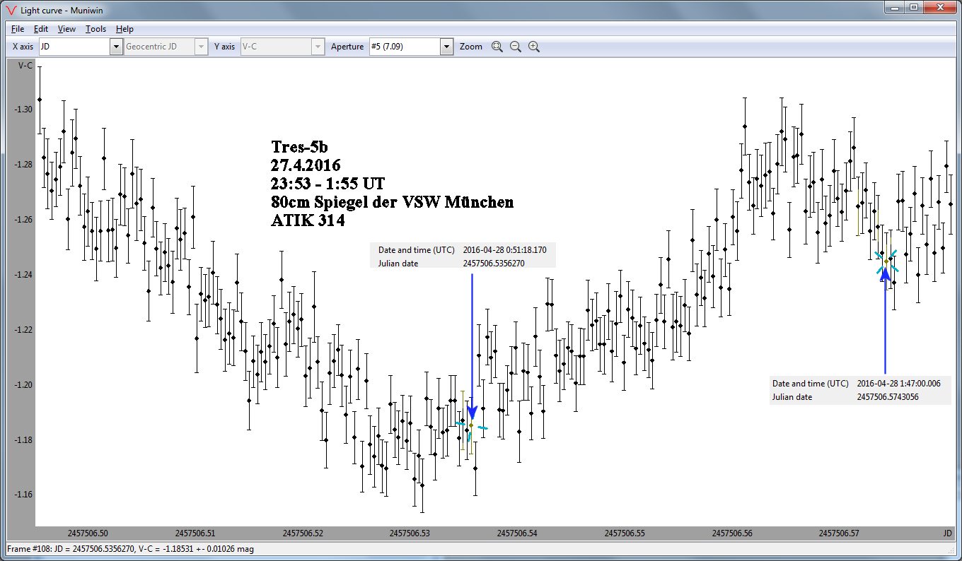The height and width of the screenshot is (561, 962).
Task: Click the Frame #108 status bar text
Action: pyautogui.click(x=129, y=549)
